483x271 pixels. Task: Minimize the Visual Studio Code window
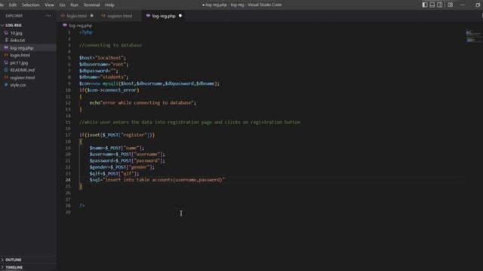coord(463,5)
